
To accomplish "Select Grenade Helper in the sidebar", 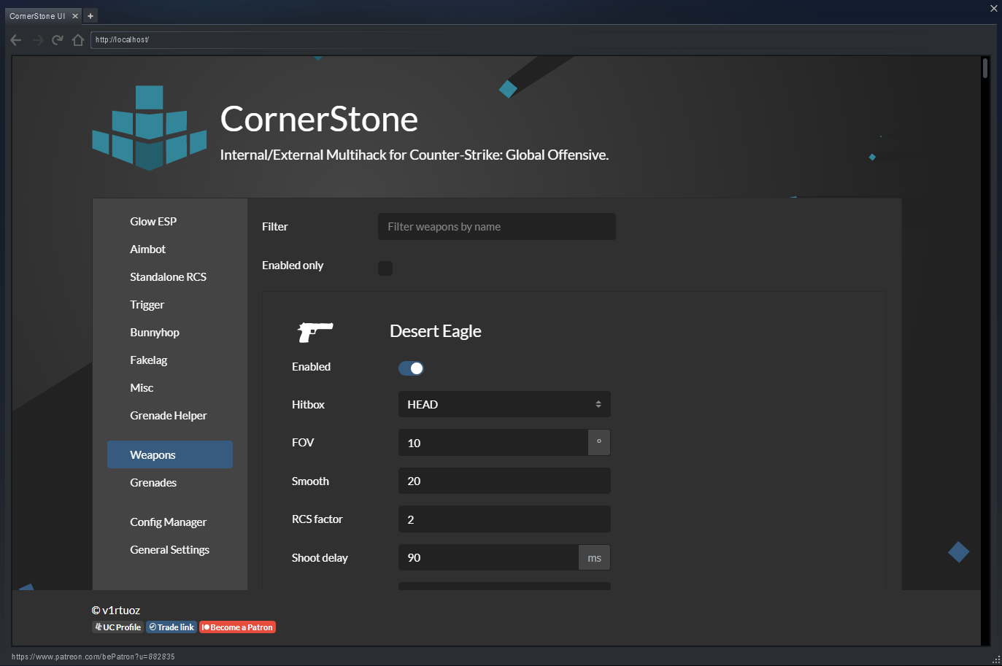I will 168,416.
